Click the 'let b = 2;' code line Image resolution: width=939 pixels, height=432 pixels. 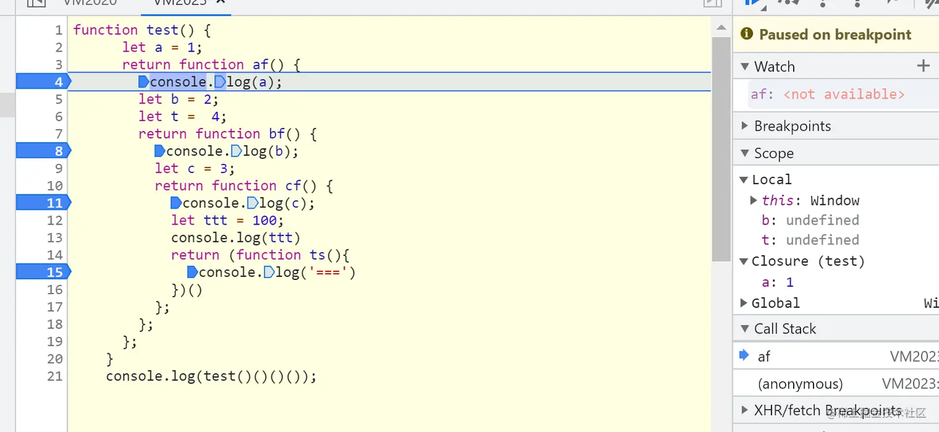pyautogui.click(x=178, y=99)
